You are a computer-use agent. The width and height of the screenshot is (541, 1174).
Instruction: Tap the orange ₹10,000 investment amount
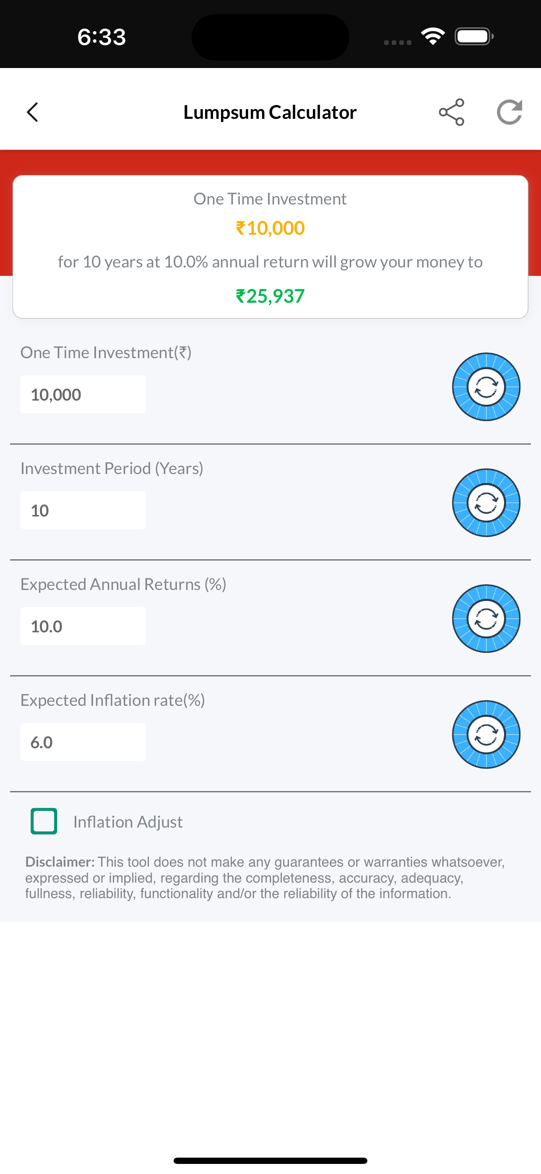(x=270, y=228)
